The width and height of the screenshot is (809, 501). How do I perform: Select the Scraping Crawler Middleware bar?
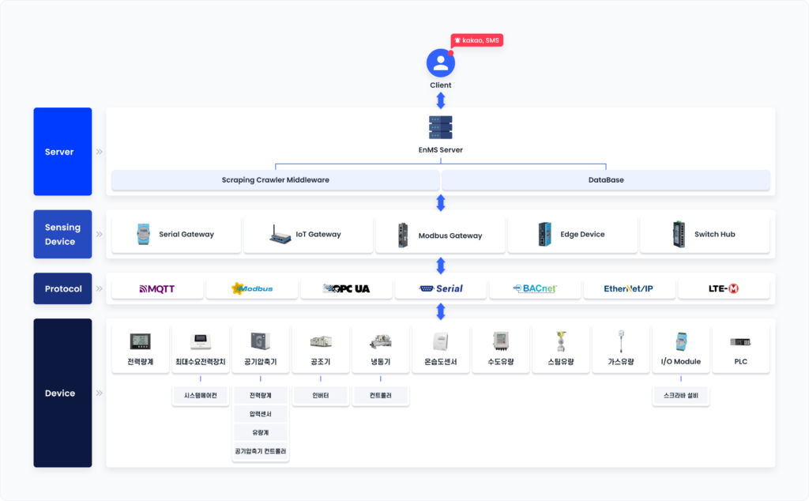click(276, 180)
